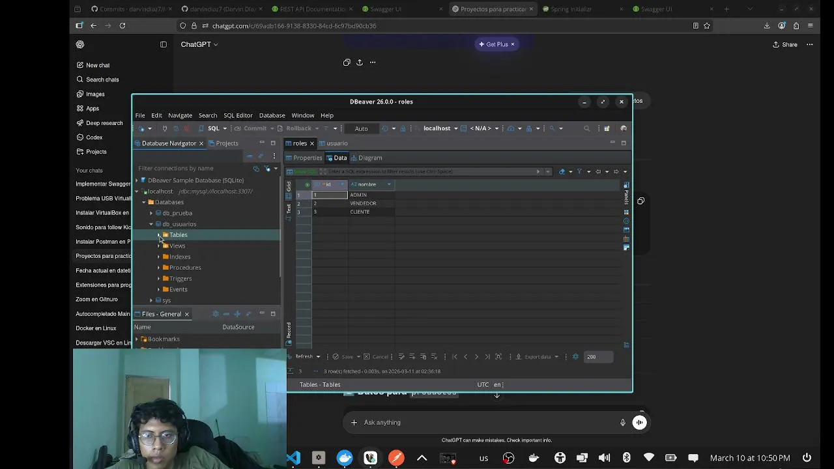Click the cell CLIENTE in nombre column
This screenshot has width=834, height=469.
(371, 212)
